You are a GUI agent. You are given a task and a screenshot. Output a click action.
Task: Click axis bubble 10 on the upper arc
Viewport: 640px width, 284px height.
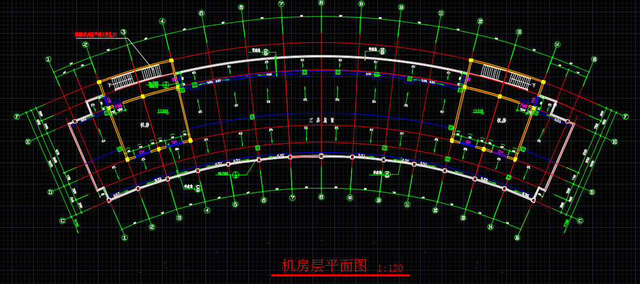401,8
